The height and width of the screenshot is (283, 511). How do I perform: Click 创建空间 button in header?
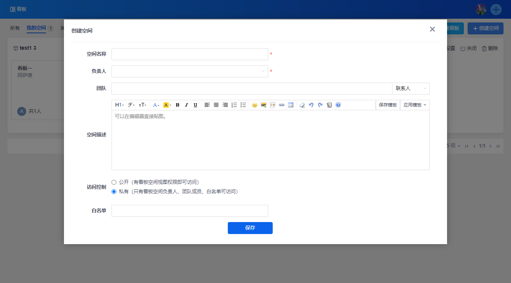coord(486,28)
